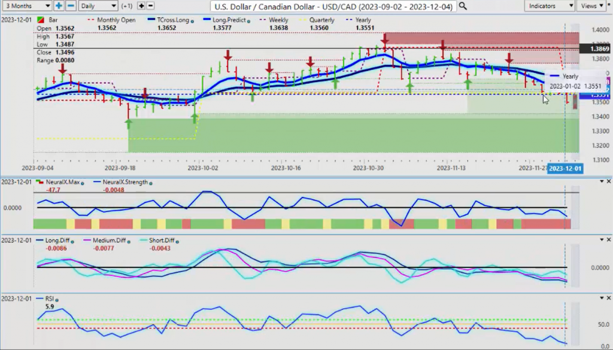Click the Range 0.0080 value
This screenshot has height=350, width=613.
[x=65, y=60]
